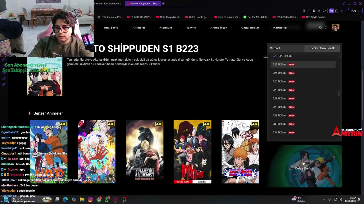Open Get the M3U8 File bookmark
This screenshot has height=204, width=364.
256,17
